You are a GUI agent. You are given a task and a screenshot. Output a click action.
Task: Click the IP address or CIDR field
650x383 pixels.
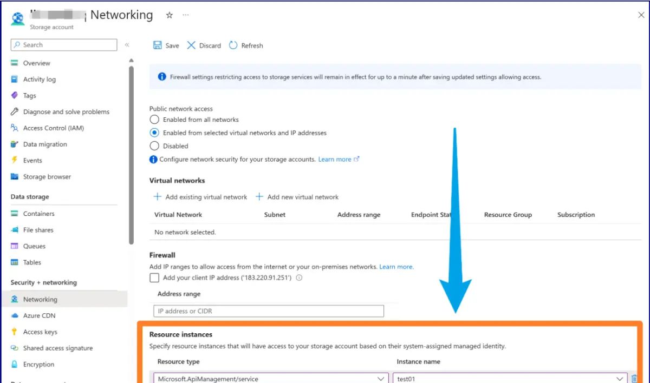[269, 311]
